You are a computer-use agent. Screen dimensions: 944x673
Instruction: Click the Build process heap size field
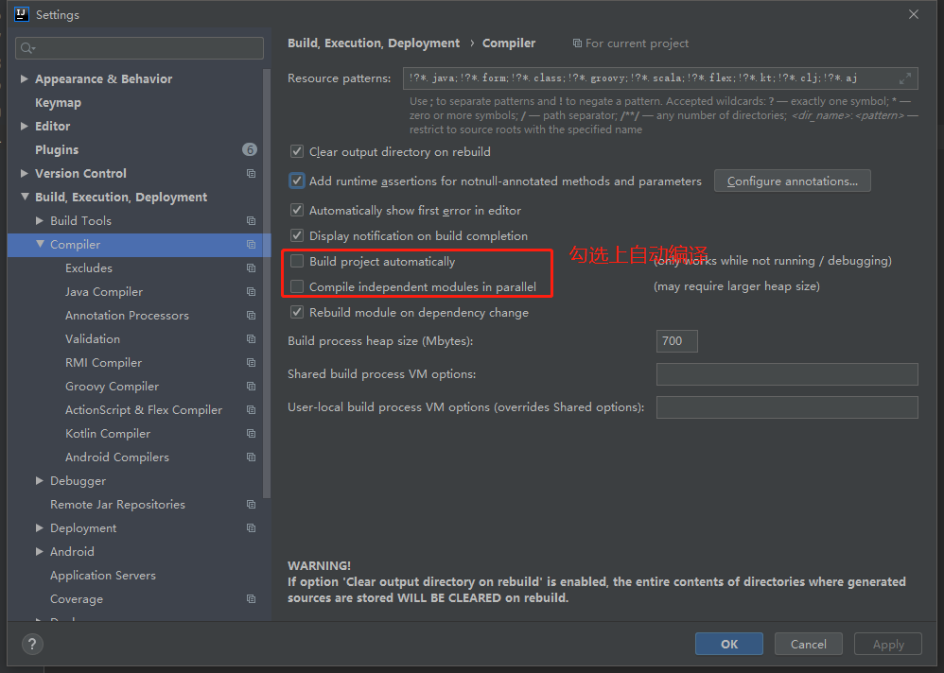[676, 341]
